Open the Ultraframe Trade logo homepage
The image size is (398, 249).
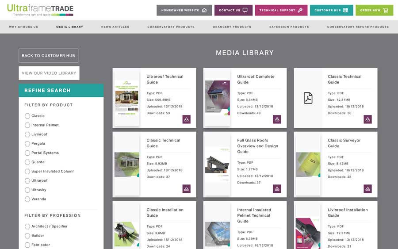tap(40, 10)
